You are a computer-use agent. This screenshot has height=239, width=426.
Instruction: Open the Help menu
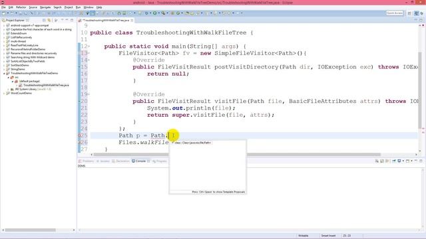click(x=99, y=7)
